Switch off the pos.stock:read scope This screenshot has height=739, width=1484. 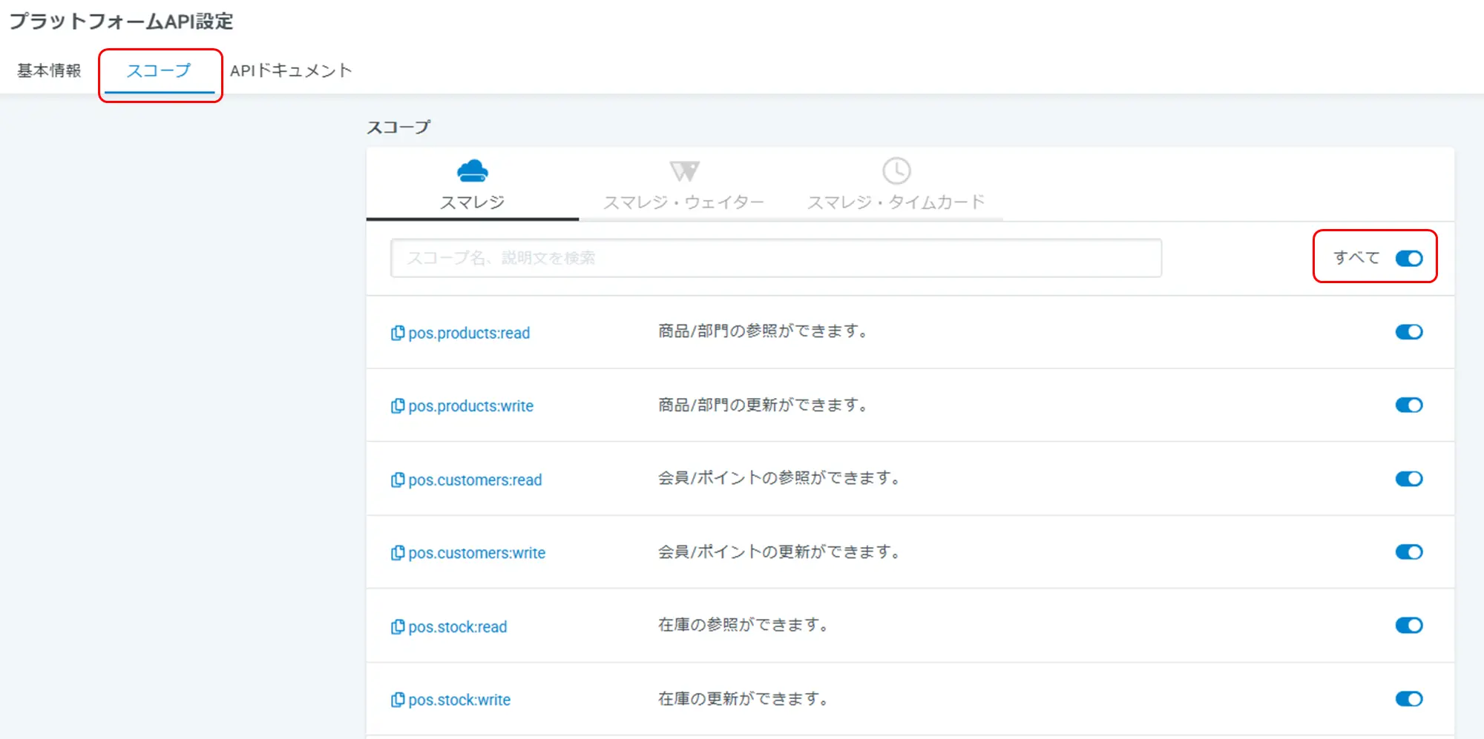(1408, 625)
